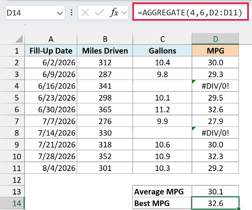Select MPG cell 29.5
The image size is (252, 210).
point(215,97)
